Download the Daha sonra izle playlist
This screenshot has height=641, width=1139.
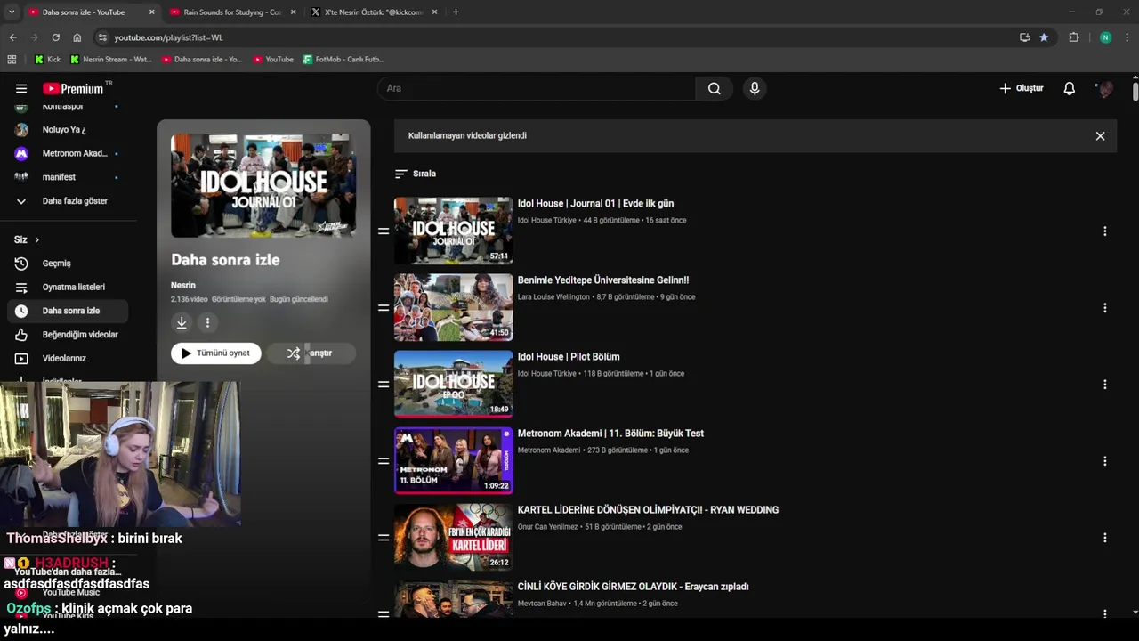(182, 322)
